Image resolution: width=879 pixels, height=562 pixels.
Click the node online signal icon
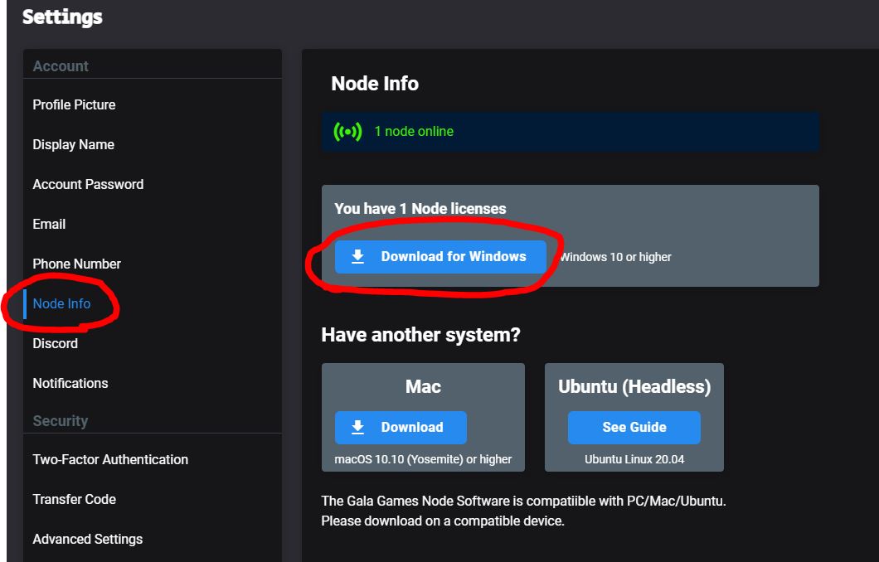click(347, 132)
